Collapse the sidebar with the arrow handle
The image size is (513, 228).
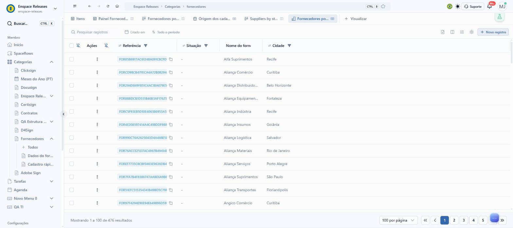coord(63,114)
